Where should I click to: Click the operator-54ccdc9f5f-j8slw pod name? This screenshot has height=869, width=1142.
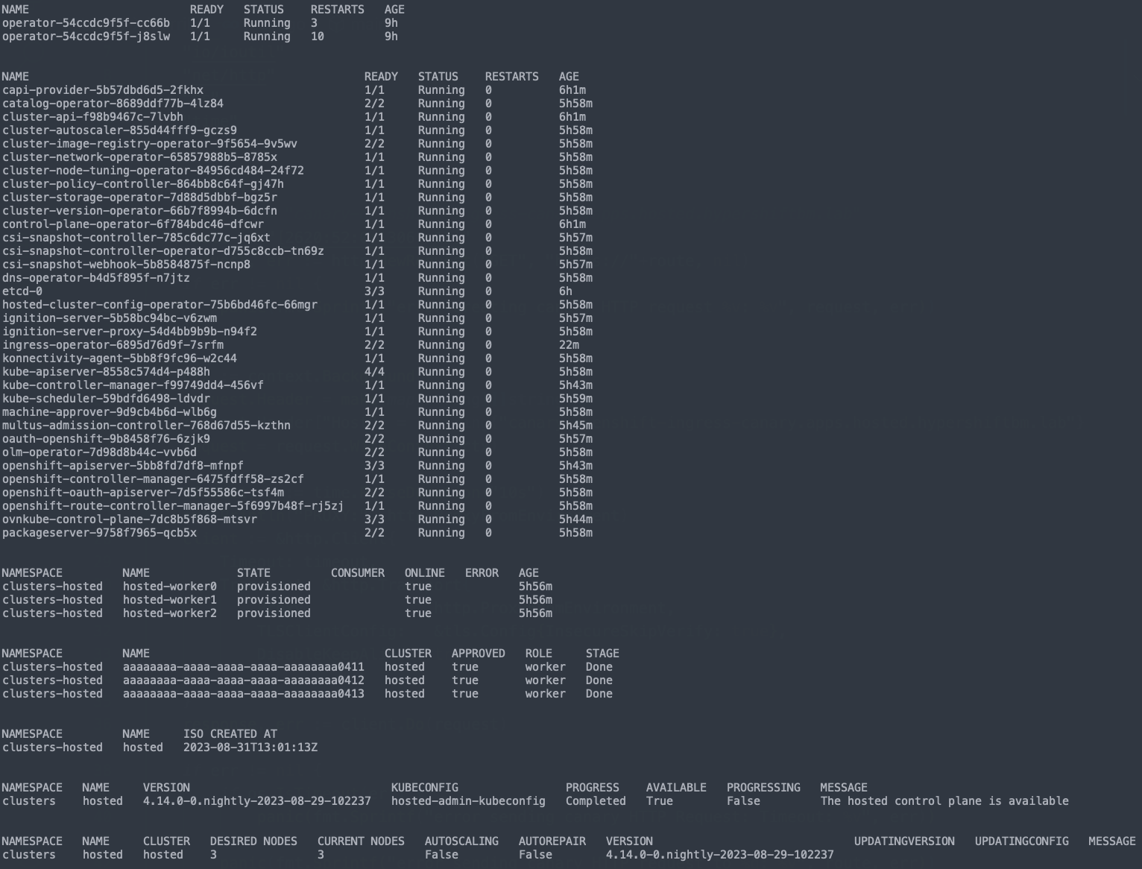pyautogui.click(x=86, y=37)
